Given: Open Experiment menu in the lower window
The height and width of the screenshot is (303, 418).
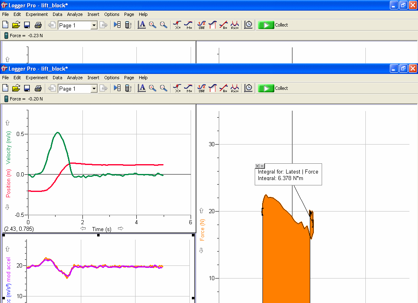Looking at the screenshot, I should pos(37,78).
